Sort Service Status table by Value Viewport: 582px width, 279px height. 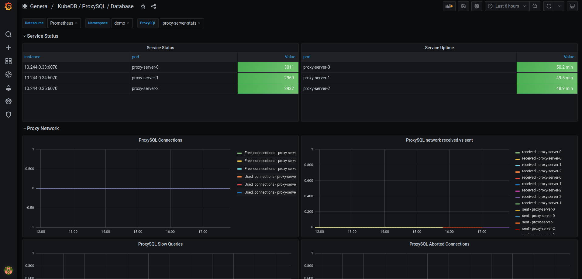pyautogui.click(x=290, y=57)
